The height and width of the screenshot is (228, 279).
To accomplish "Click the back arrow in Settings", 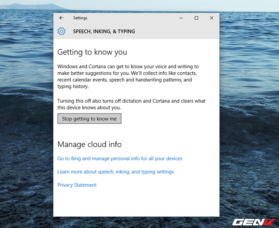I will tap(61, 18).
